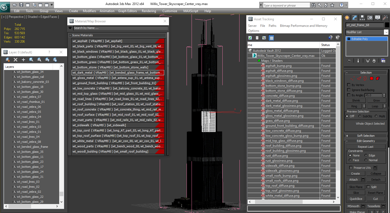Click the object name field wt_mid_frame_68

(x=364, y=25)
